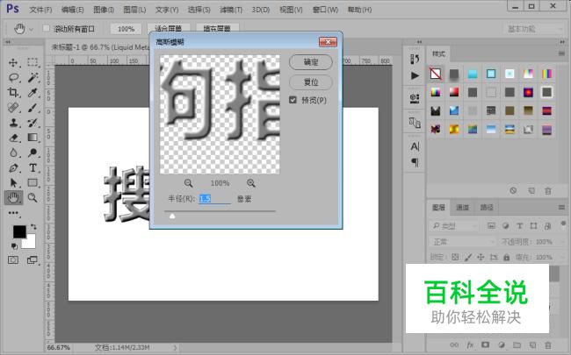Viewport: 571px width, 355px height.
Task: Select the Hand tool in toolbox
Action: pos(13,198)
